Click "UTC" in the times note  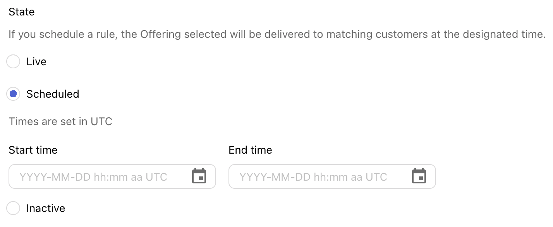pyautogui.click(x=101, y=122)
